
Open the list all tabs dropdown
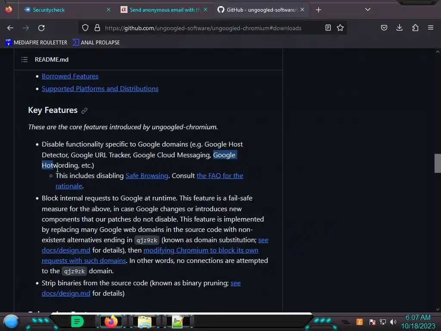pyautogui.click(x=368, y=9)
